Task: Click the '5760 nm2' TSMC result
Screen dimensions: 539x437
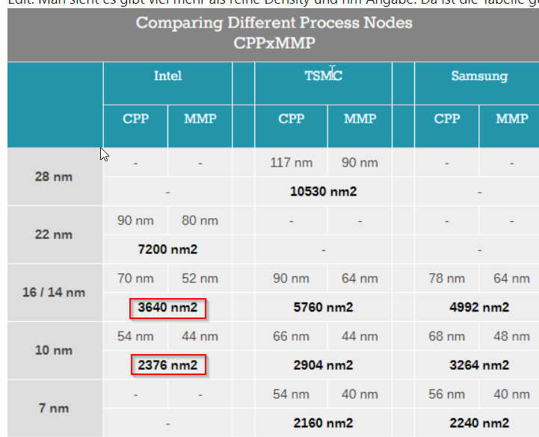Action: tap(323, 308)
